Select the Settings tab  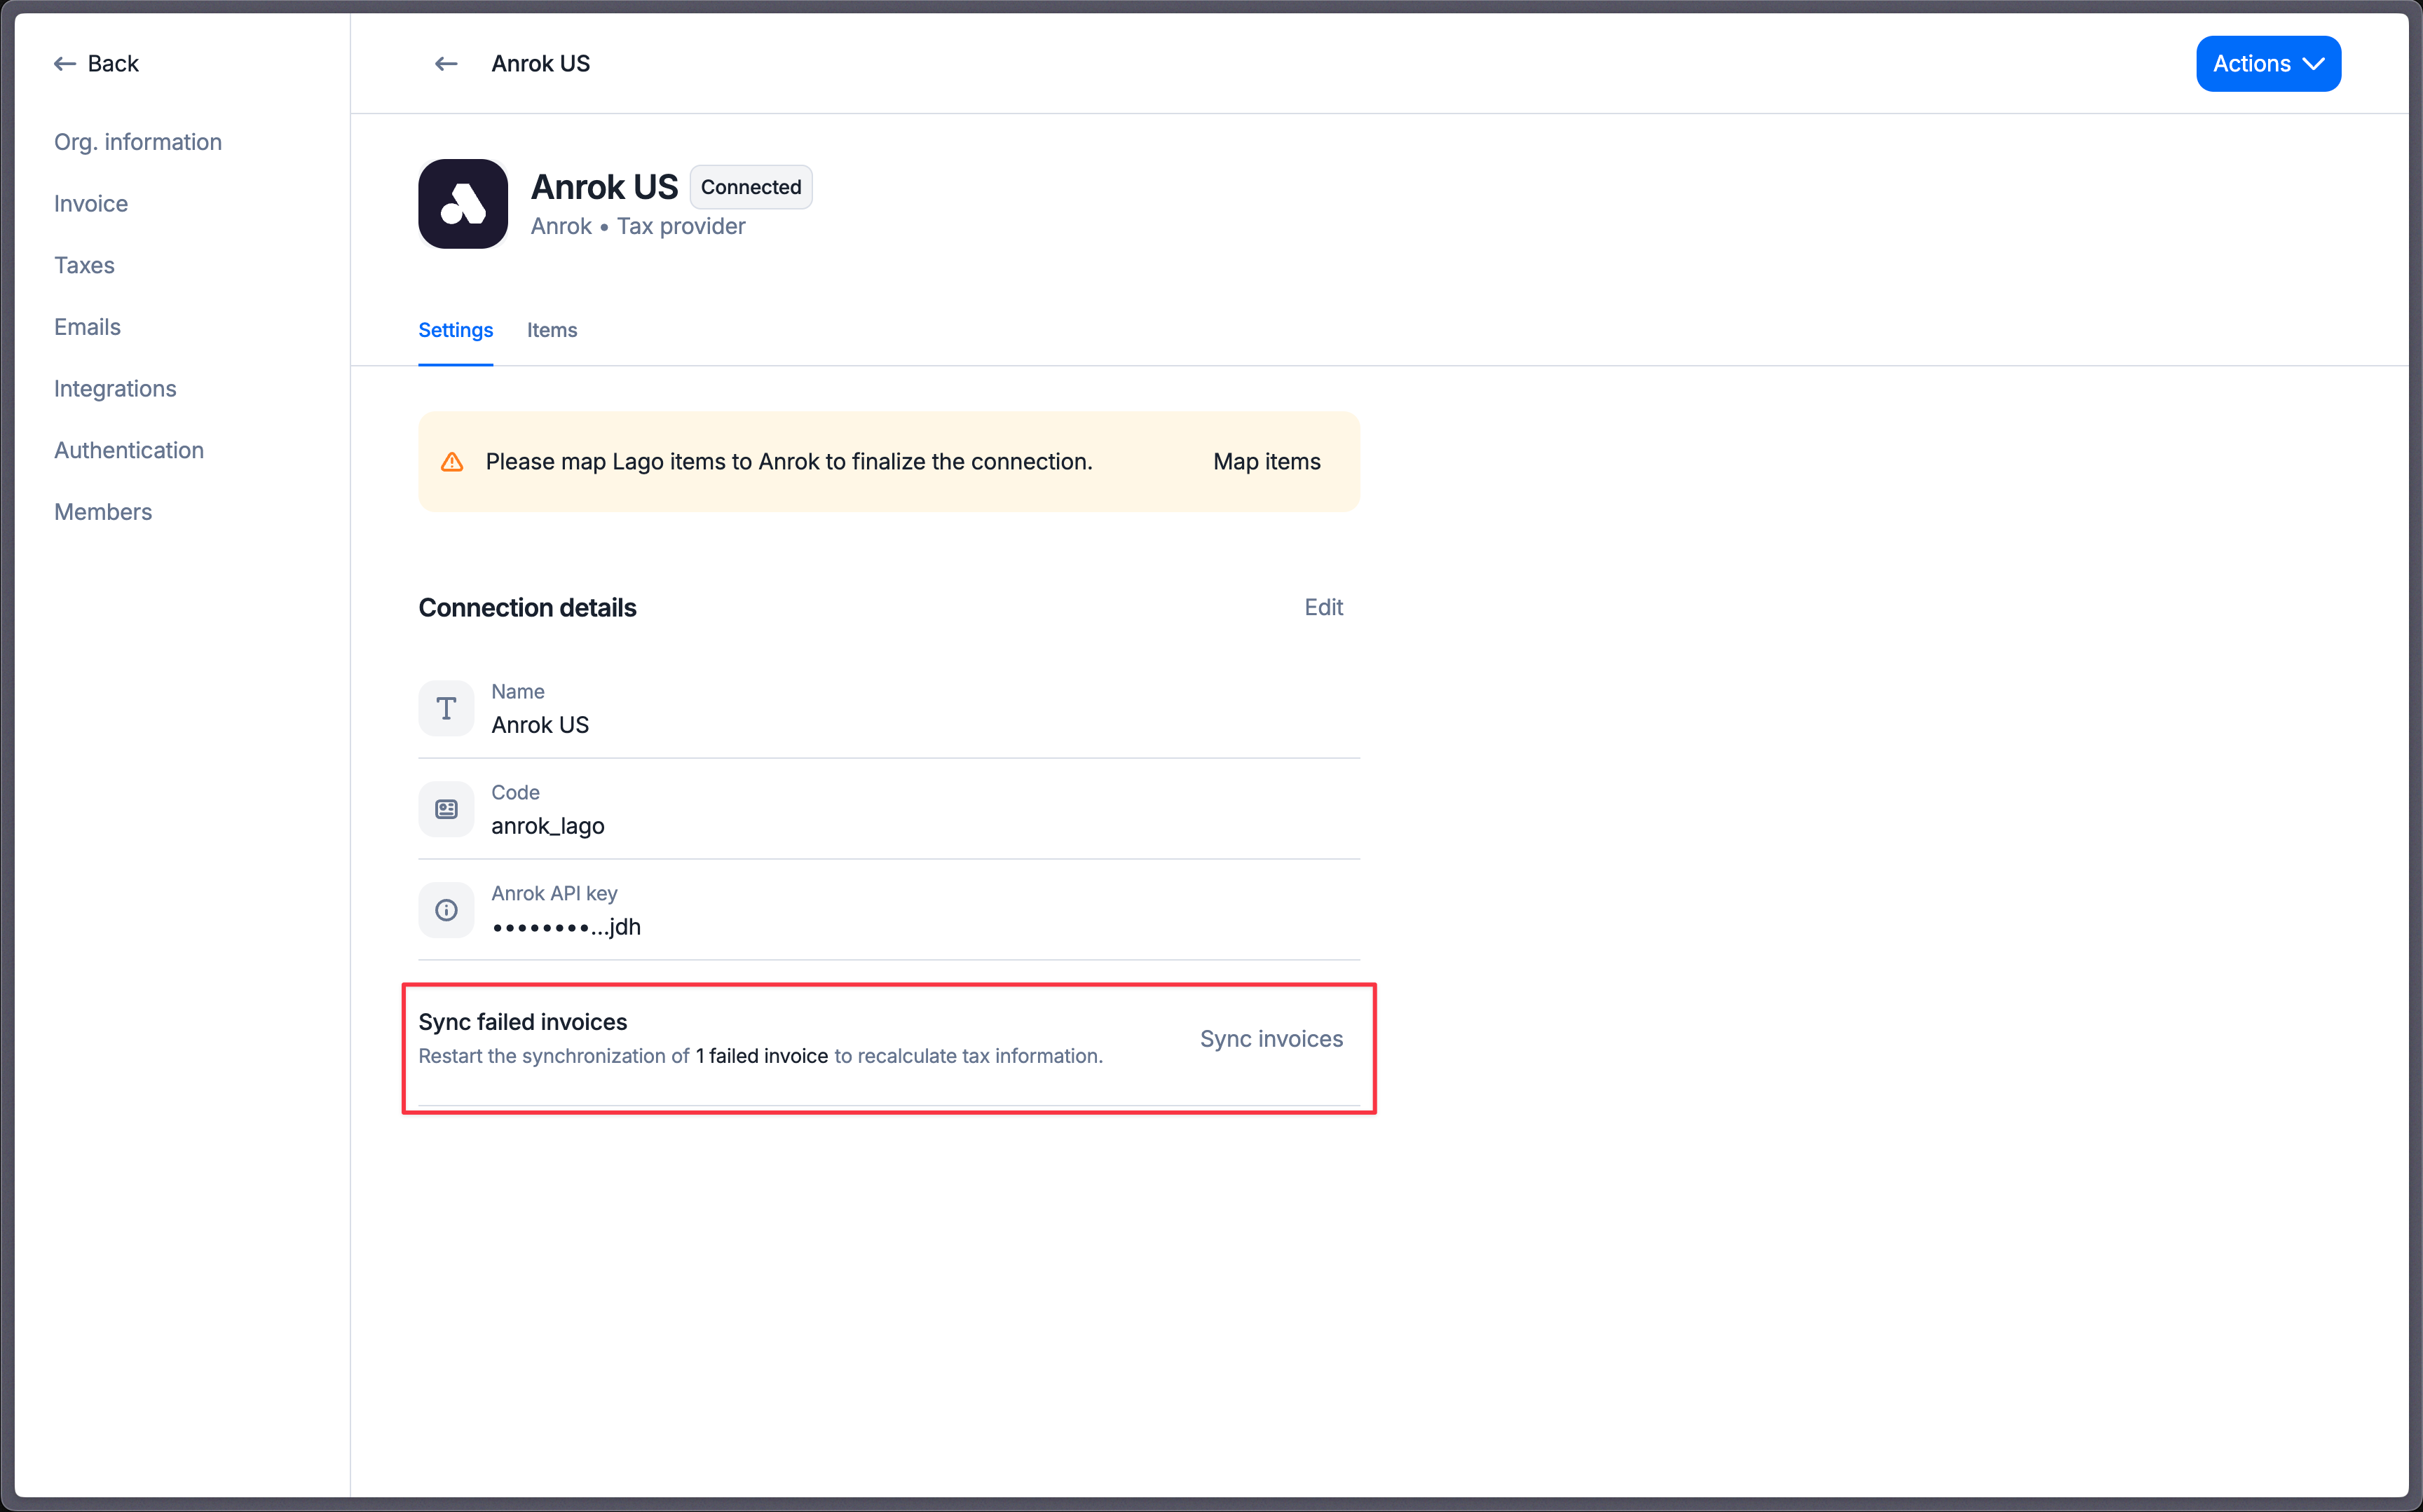pyautogui.click(x=455, y=330)
